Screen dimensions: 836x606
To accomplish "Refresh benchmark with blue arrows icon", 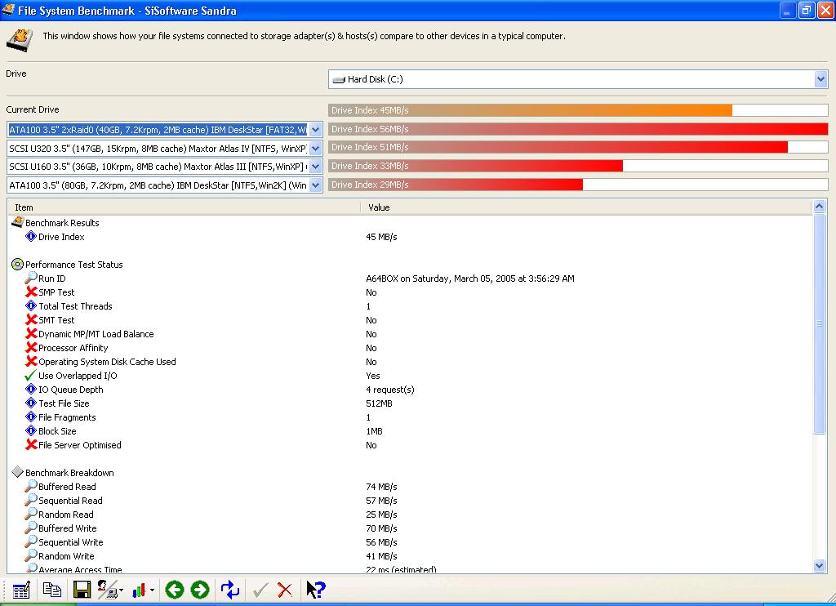I will (229, 590).
